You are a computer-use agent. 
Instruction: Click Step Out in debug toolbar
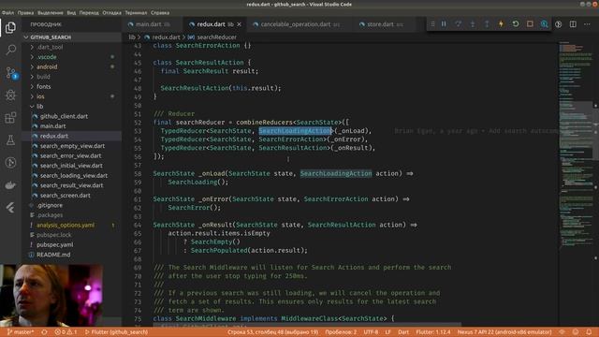point(487,24)
